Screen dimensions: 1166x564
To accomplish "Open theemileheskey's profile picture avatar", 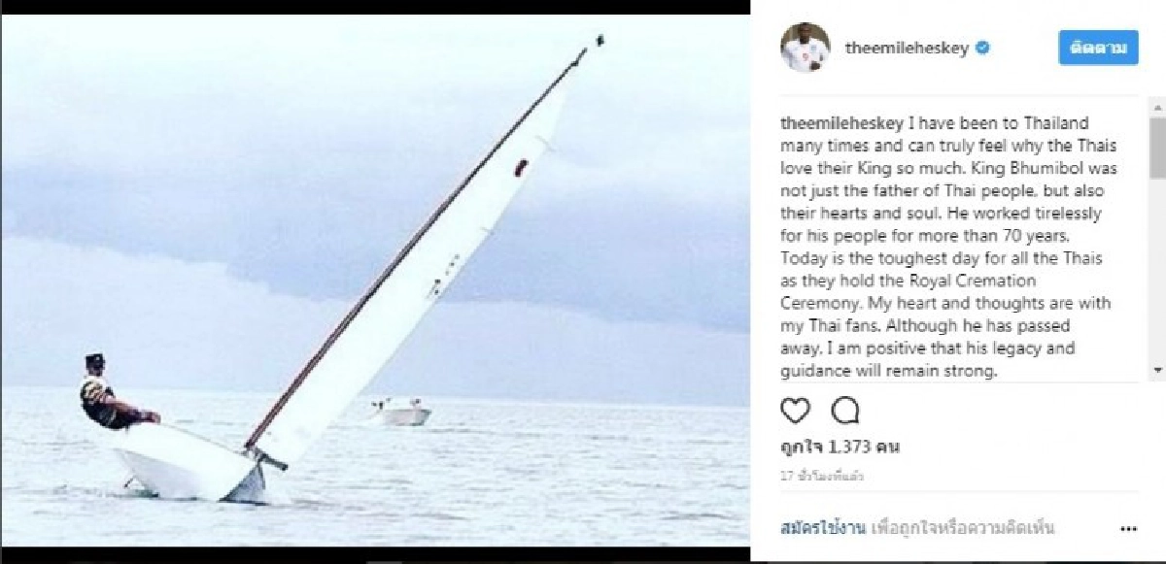I will point(806,48).
